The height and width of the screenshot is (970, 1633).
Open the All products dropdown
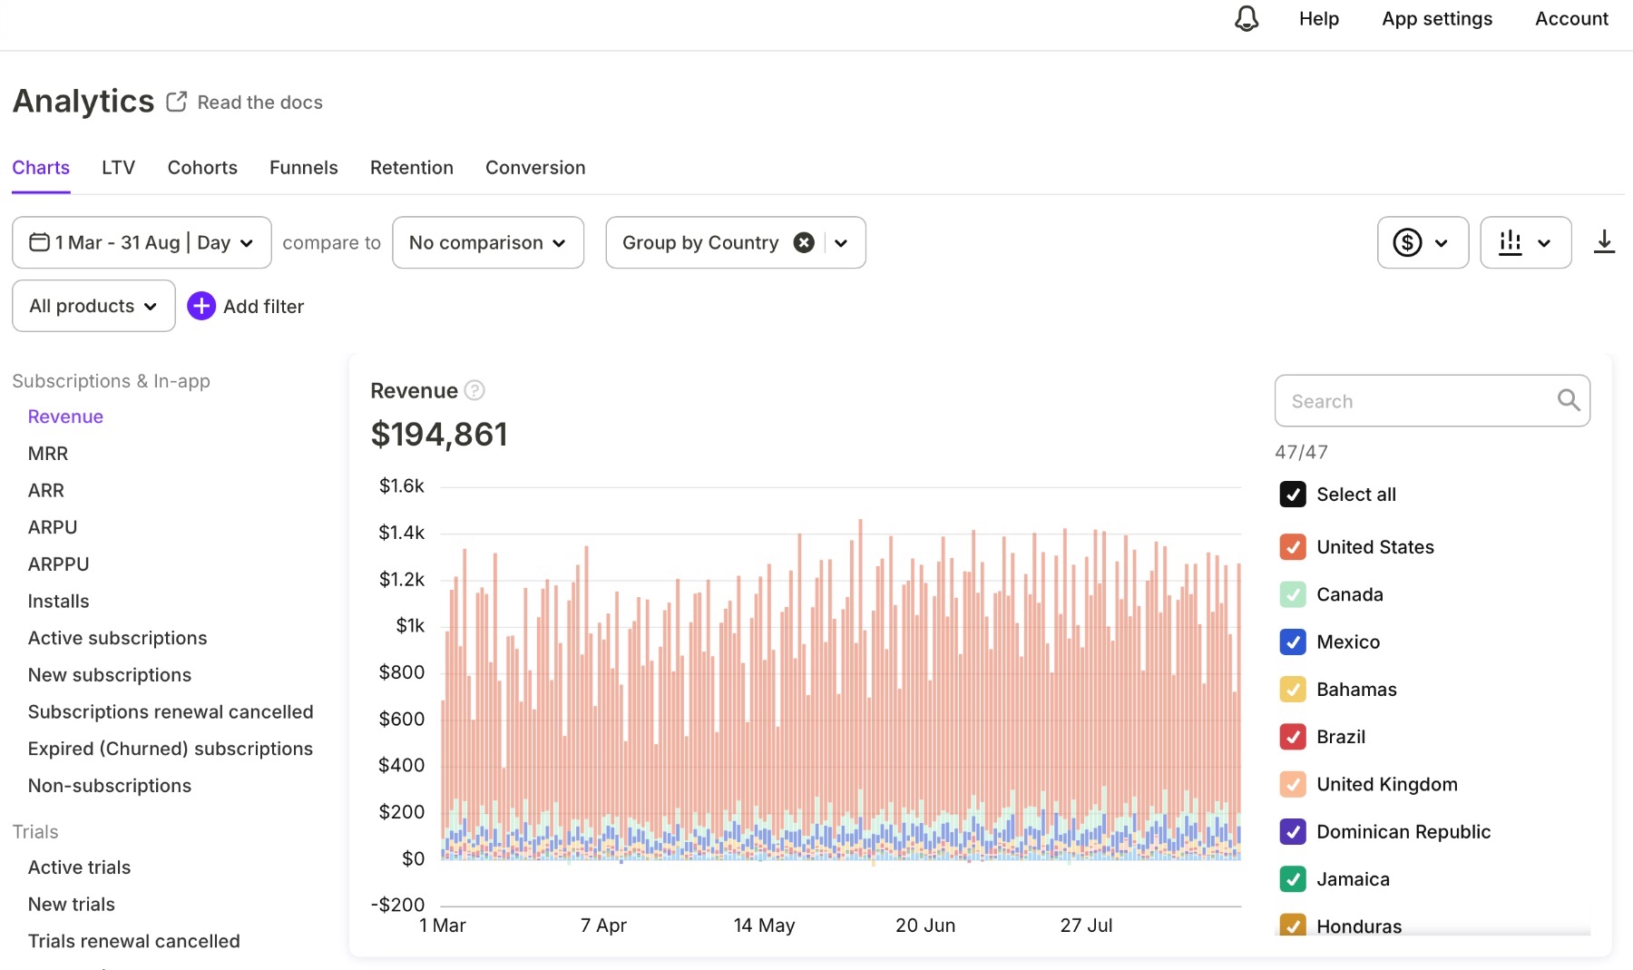(93, 306)
